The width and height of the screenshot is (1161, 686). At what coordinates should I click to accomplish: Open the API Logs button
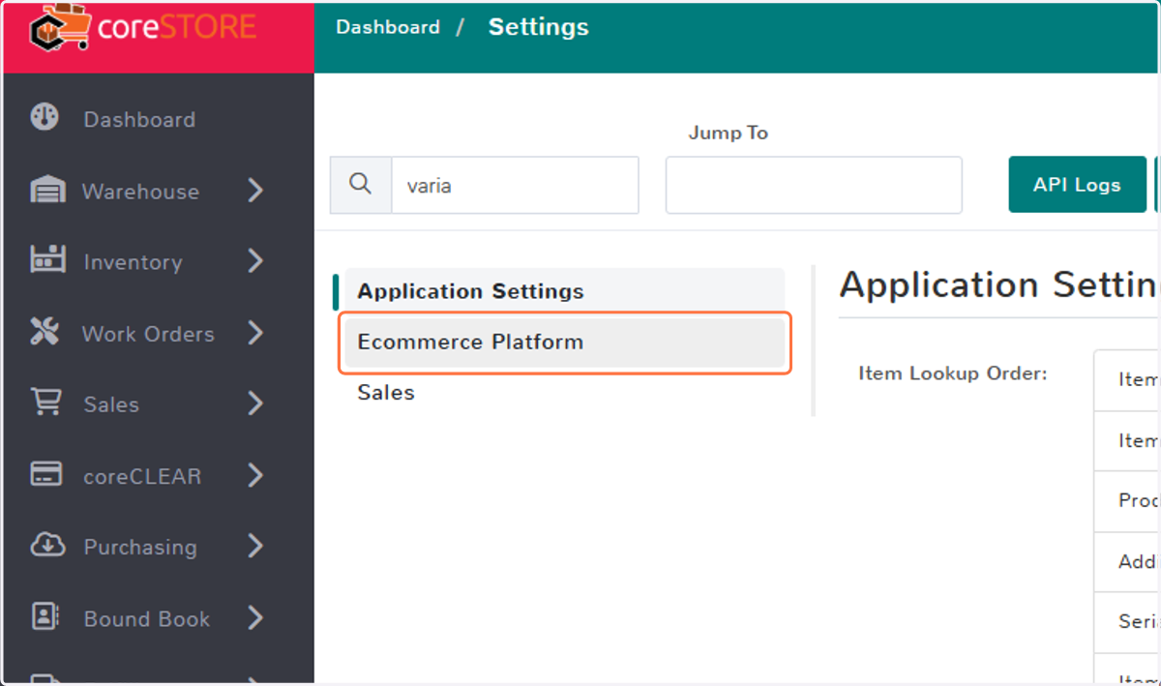tap(1077, 185)
